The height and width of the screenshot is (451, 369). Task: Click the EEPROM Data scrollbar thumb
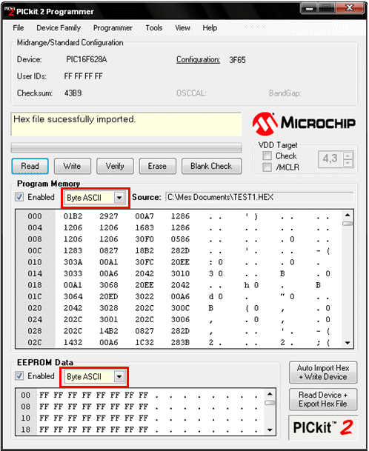point(270,403)
